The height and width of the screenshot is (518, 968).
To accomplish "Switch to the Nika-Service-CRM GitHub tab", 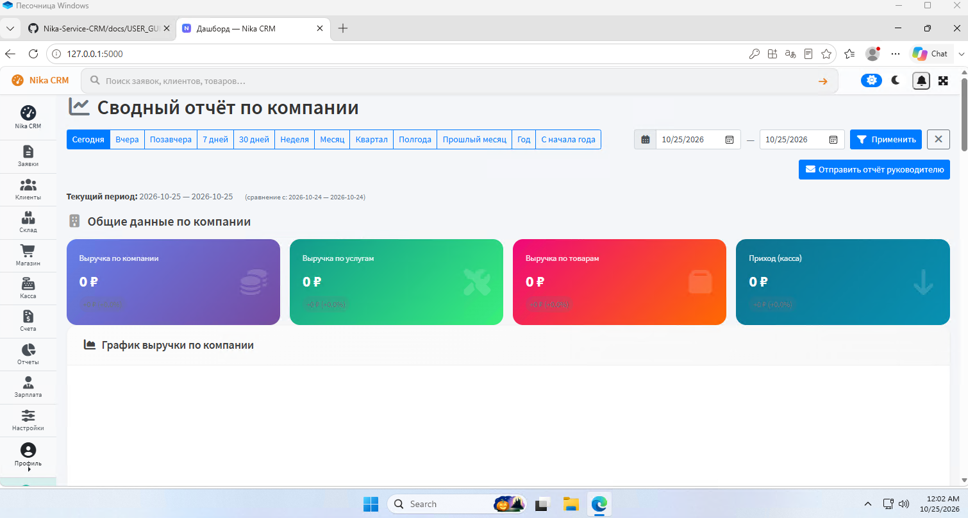I will [x=99, y=28].
